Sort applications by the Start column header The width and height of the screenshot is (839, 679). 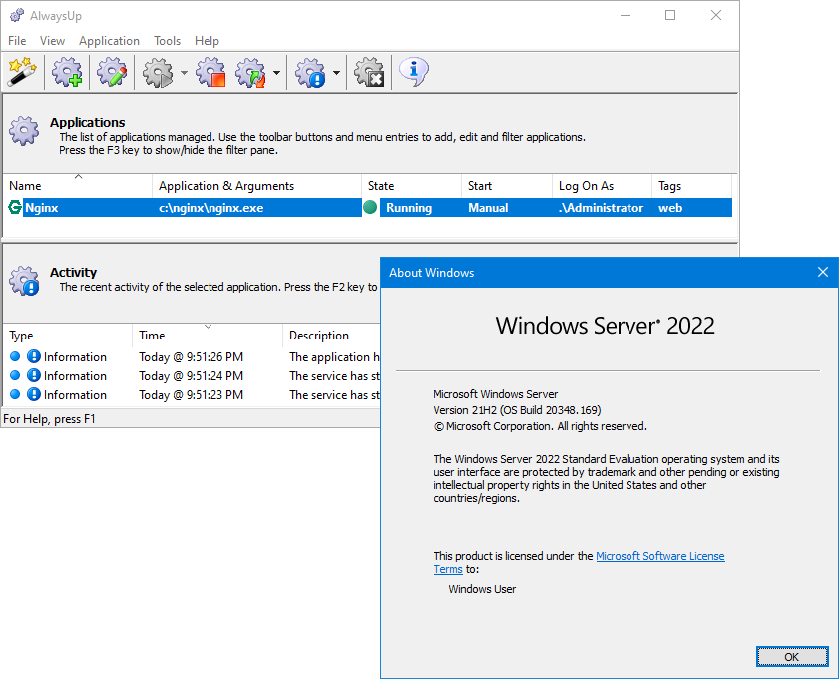coord(507,186)
